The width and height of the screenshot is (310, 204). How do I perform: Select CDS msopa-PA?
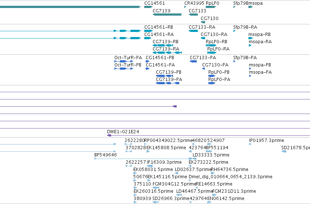click(260, 72)
